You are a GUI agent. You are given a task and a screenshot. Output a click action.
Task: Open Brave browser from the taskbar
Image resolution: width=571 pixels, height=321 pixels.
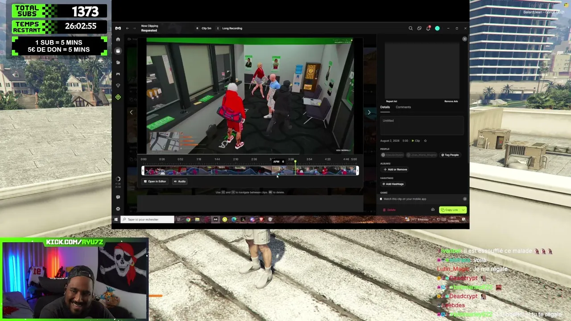coord(261,219)
